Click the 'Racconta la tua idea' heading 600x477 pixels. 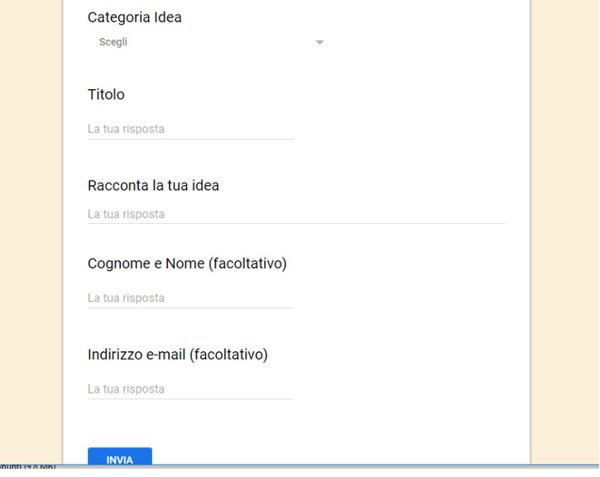tap(153, 185)
